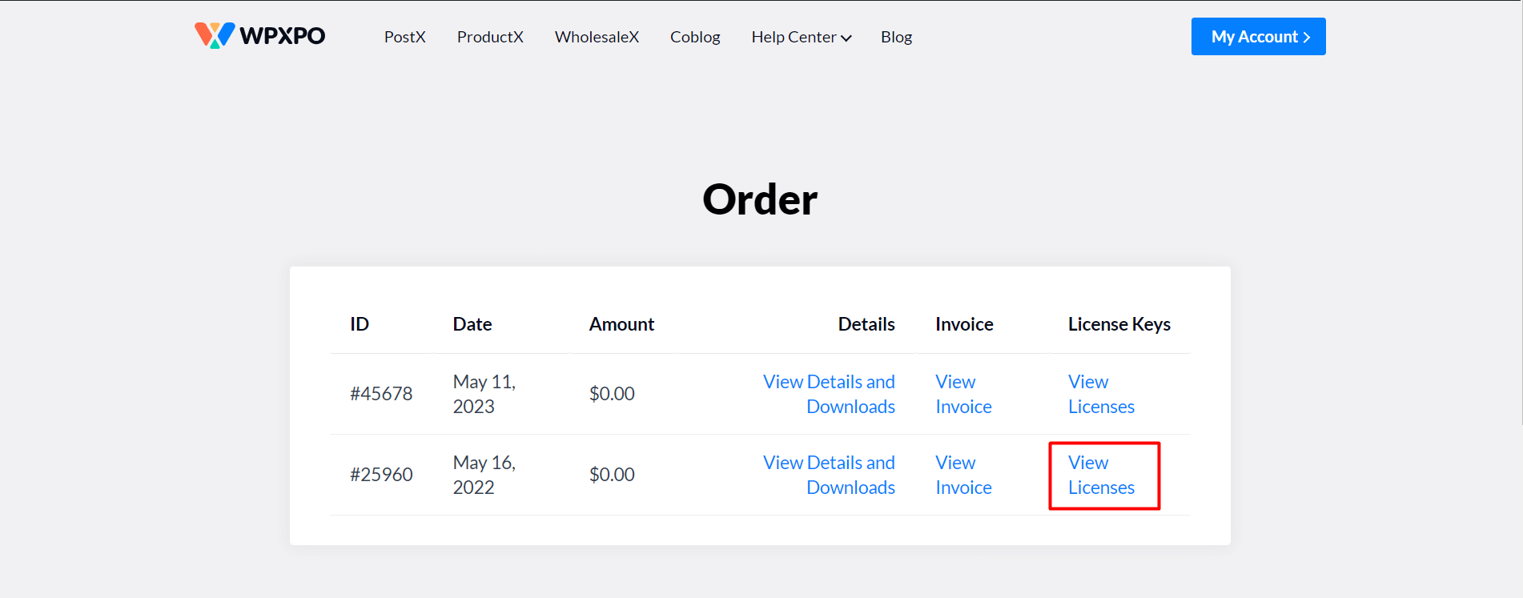
Task: Click the order ID #45678
Action: pos(381,393)
